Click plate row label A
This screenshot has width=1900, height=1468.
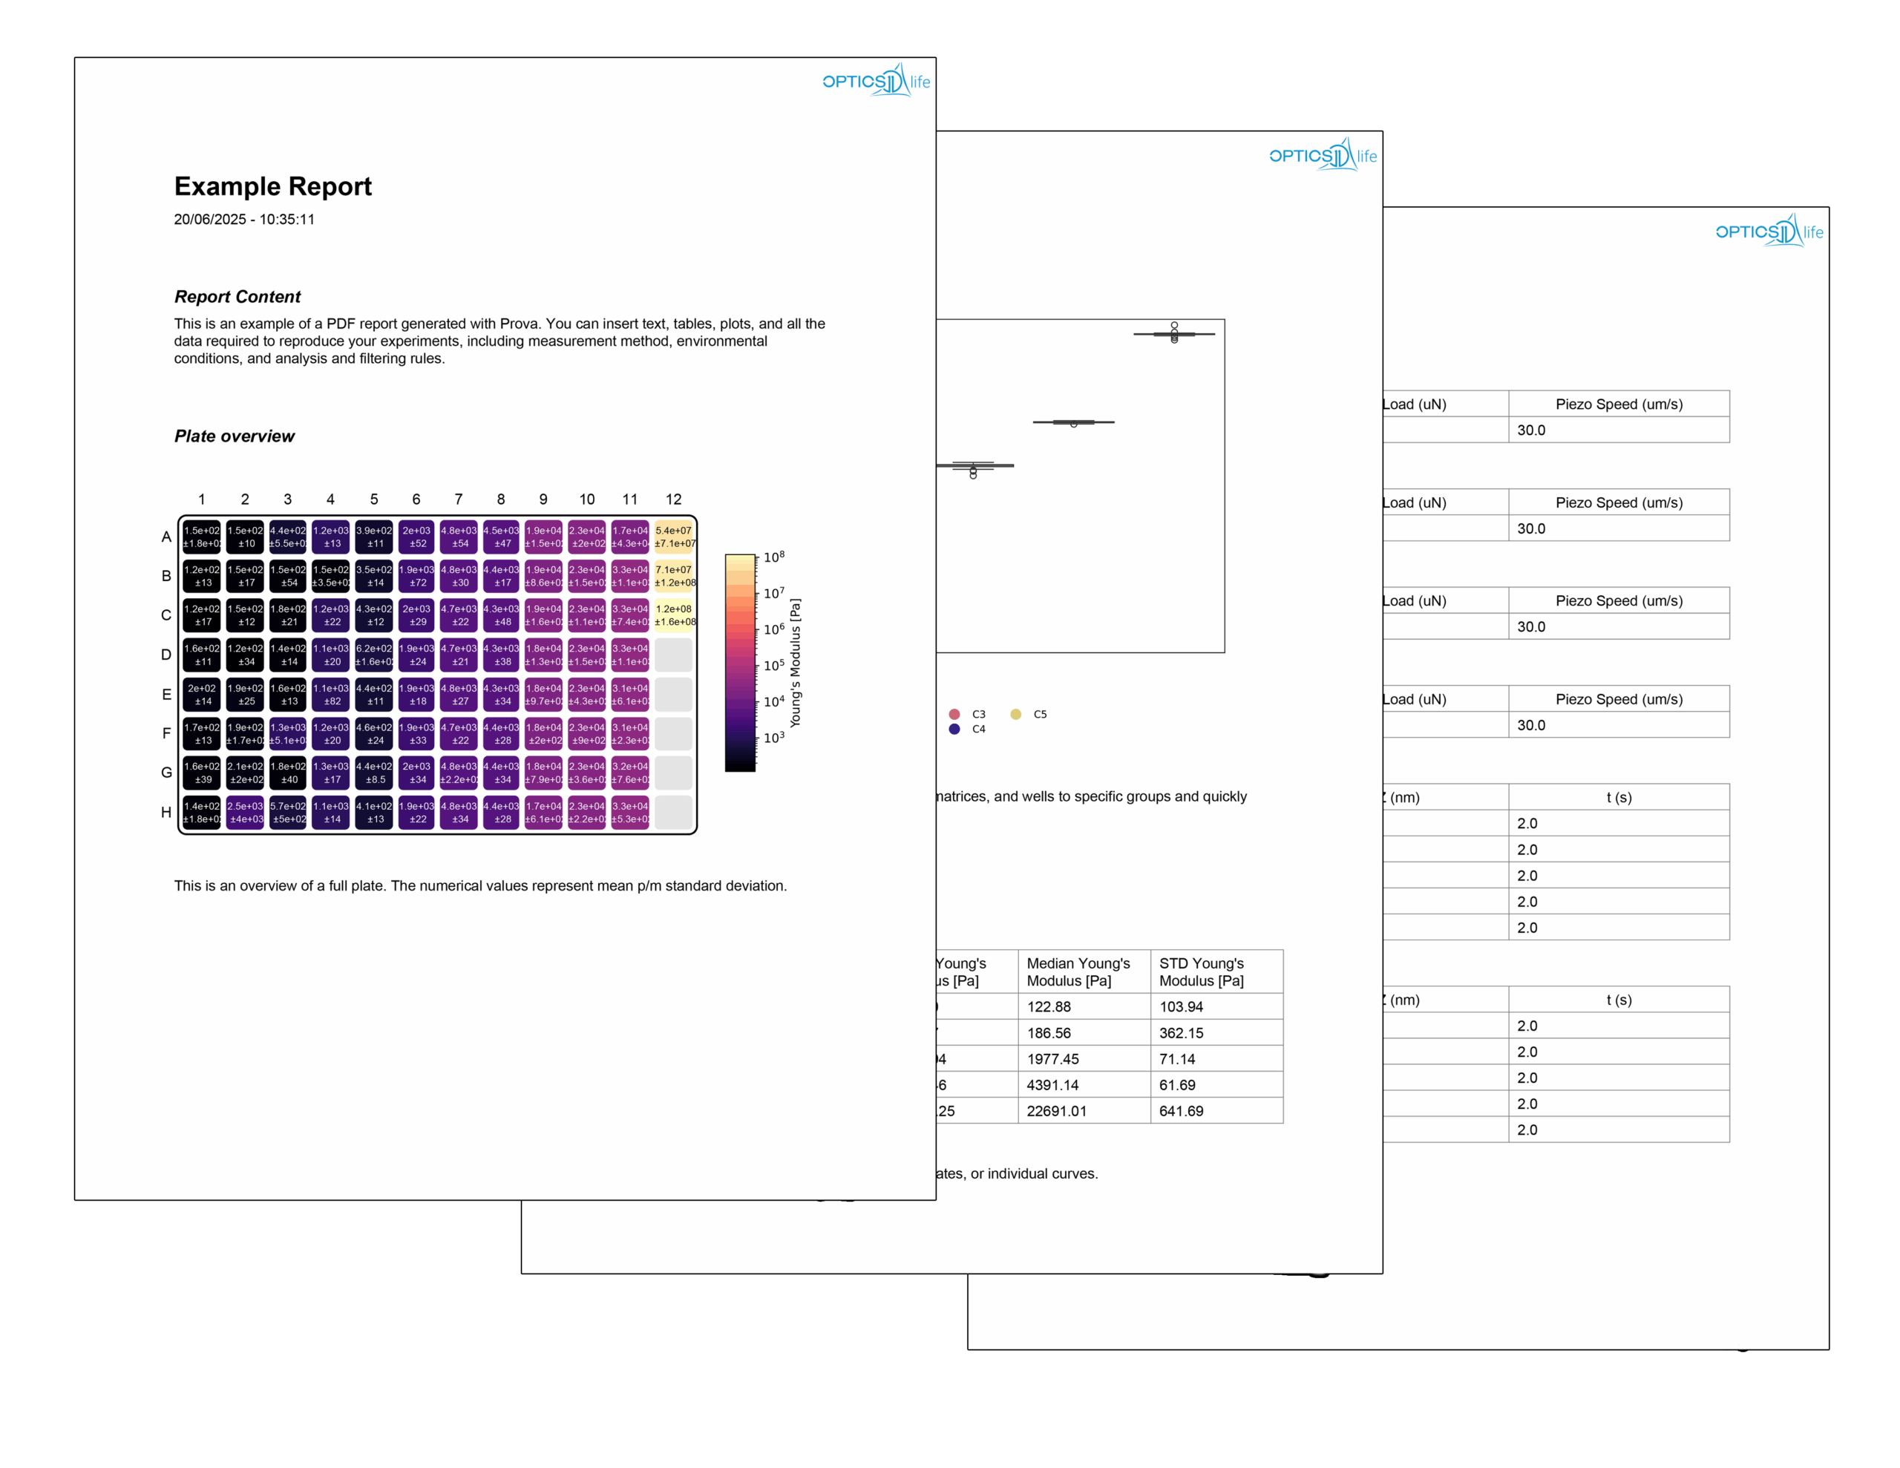(x=166, y=537)
